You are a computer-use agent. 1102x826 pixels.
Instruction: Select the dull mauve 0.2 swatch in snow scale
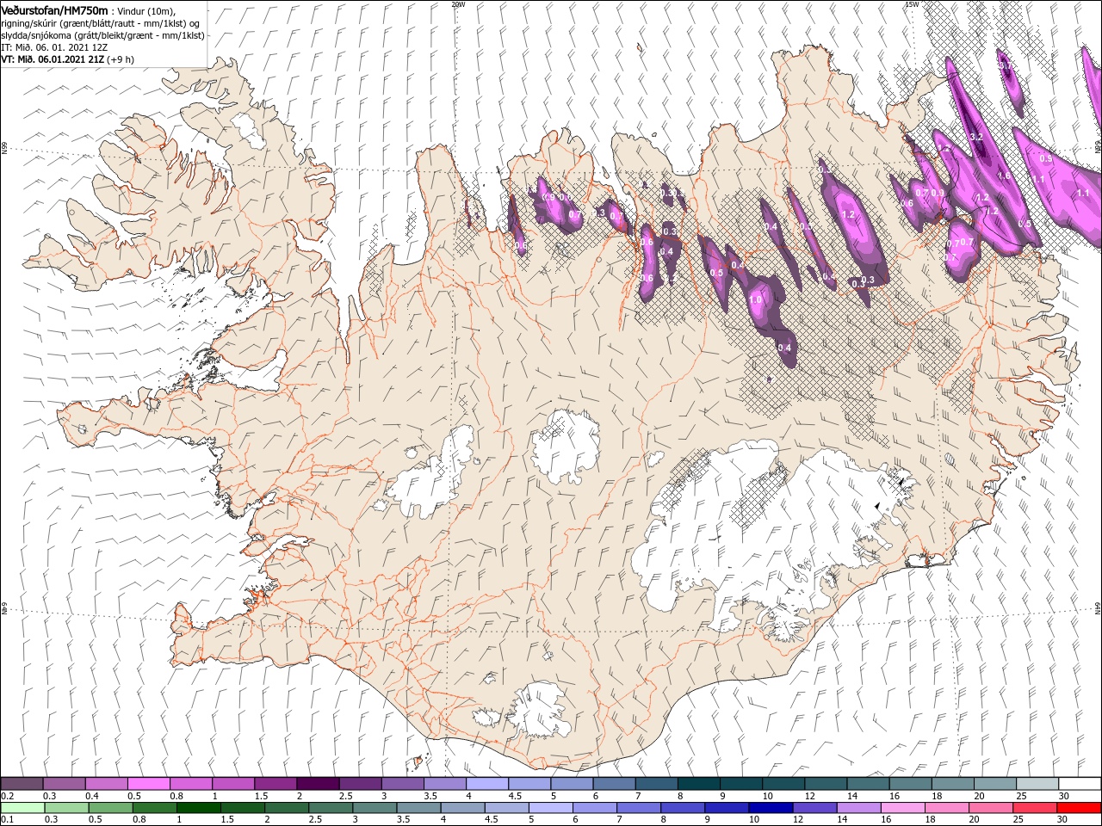[x=22, y=783]
